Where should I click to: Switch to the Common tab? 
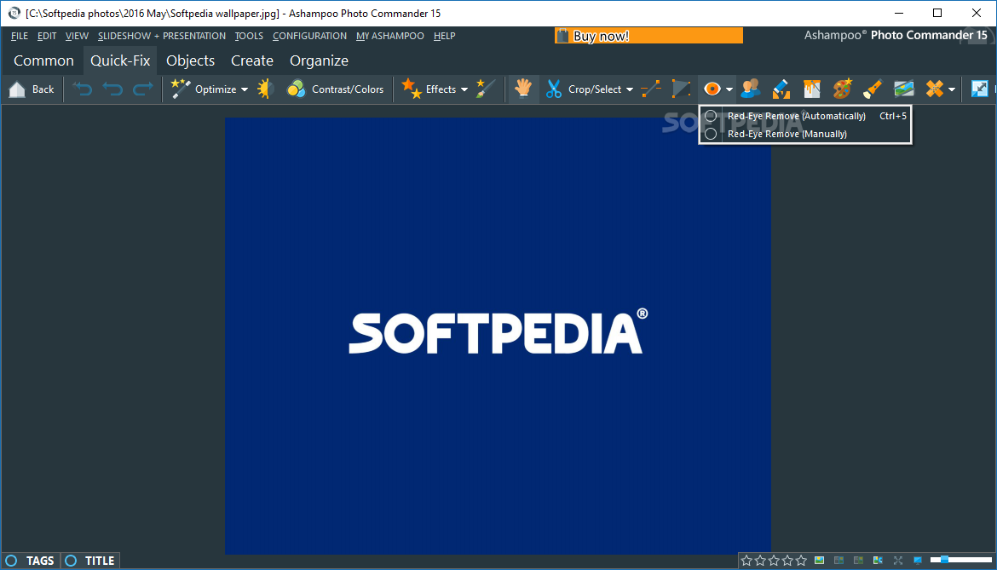tap(43, 60)
